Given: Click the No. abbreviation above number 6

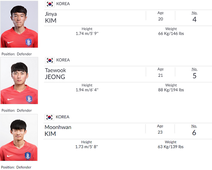Looking at the screenshot, I should coord(194,126).
